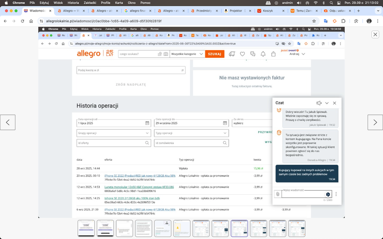Viewport: 383px width, 239px height.
Task: Open the calendar icon in 'Data operacji od' field
Action: point(147,123)
